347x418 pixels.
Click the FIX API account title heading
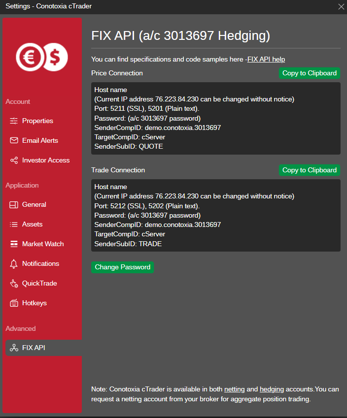(x=181, y=35)
